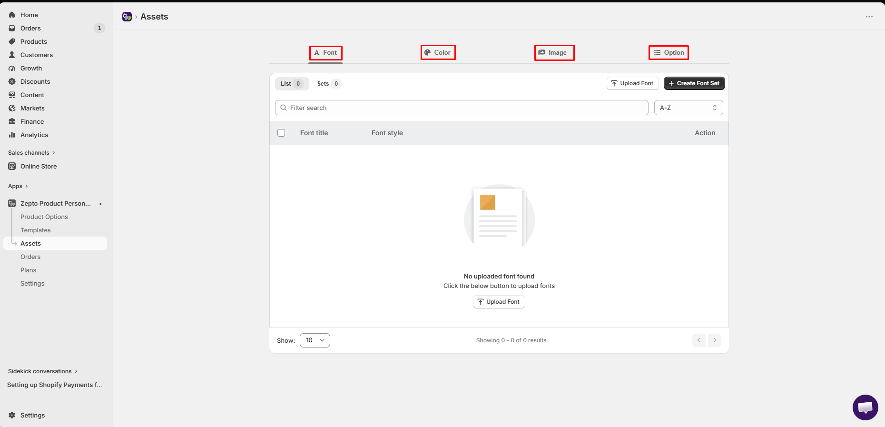Viewport: 885px width, 427px height.
Task: Click the Font title column header
Action: point(314,133)
